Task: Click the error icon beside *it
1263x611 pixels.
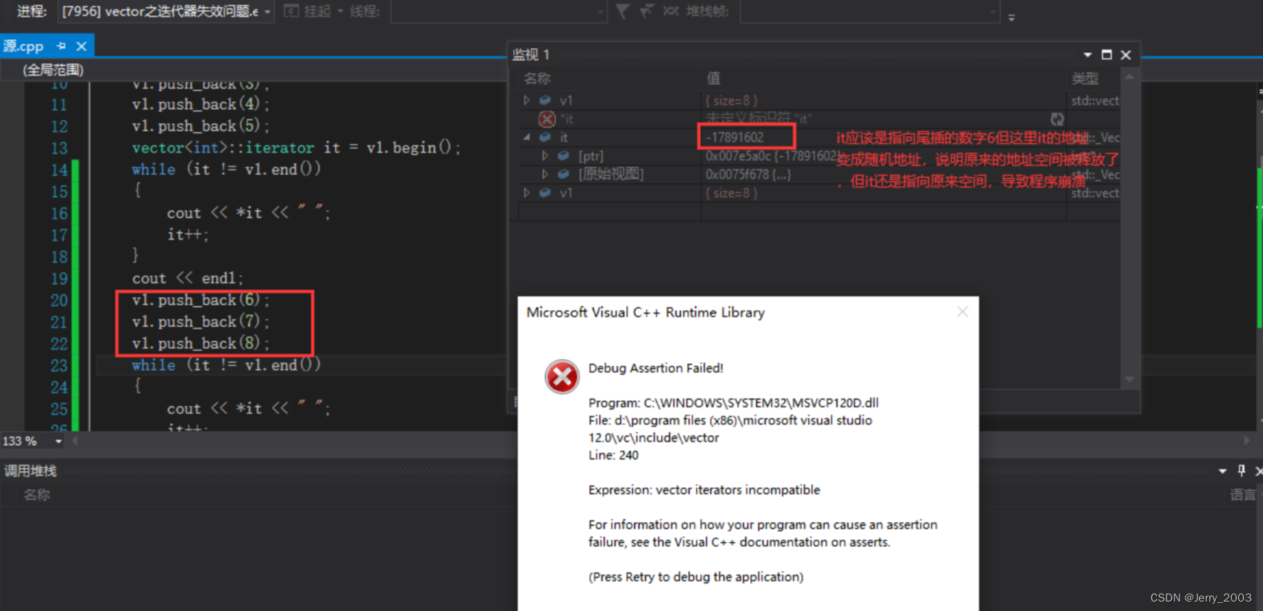Action: click(547, 119)
